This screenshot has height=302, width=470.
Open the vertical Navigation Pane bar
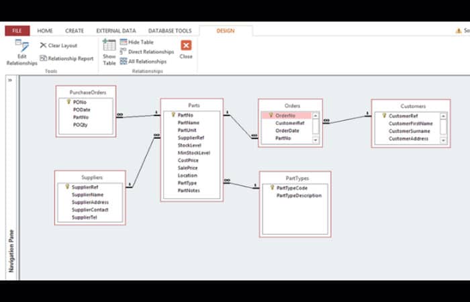coord(11,251)
